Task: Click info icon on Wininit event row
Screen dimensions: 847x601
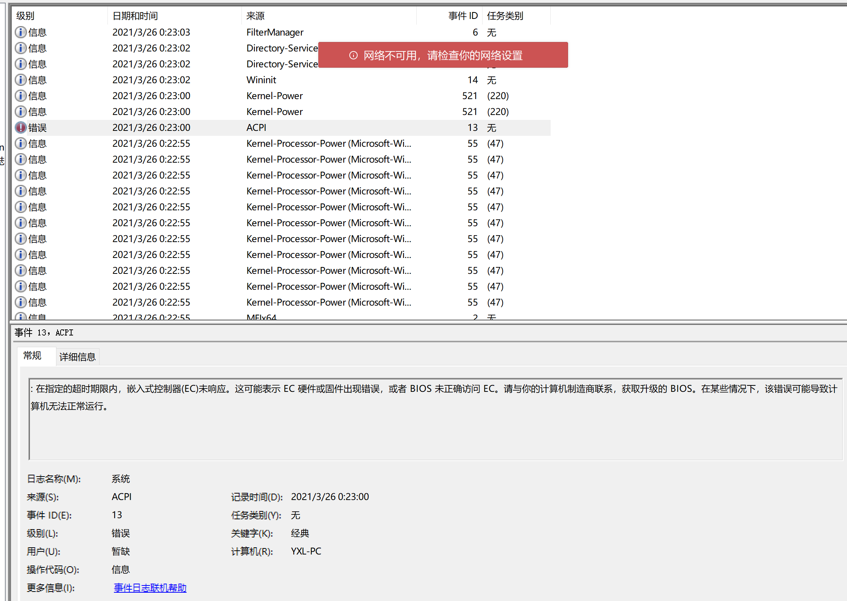Action: click(20, 80)
